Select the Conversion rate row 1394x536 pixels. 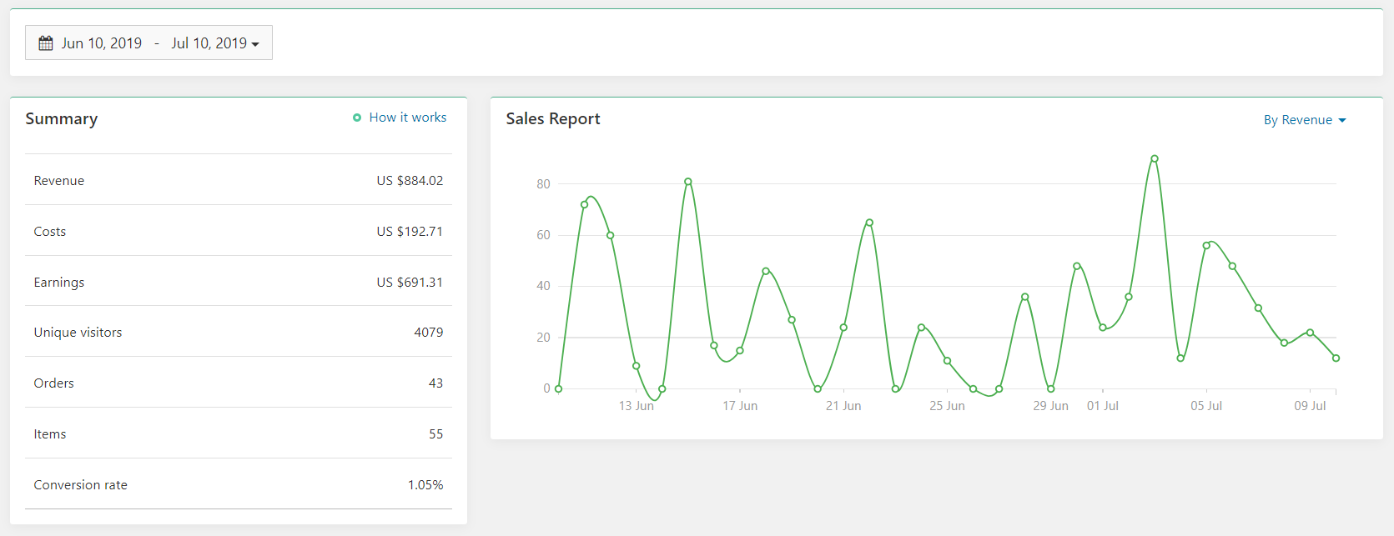point(238,485)
